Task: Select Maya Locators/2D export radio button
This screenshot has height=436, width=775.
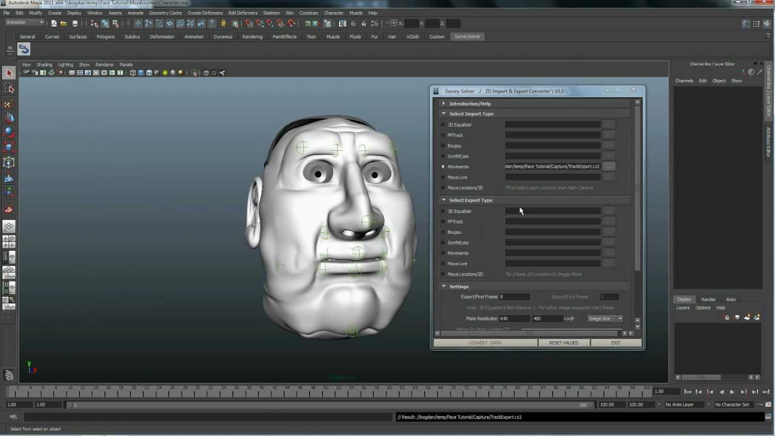Action: point(443,274)
